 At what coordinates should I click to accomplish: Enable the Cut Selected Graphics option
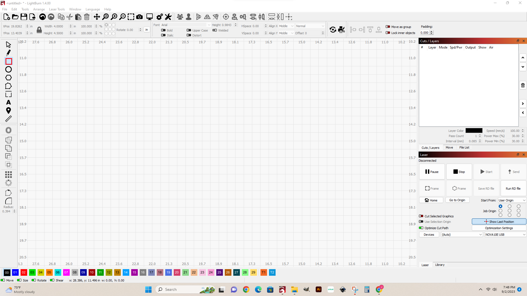pyautogui.click(x=421, y=216)
